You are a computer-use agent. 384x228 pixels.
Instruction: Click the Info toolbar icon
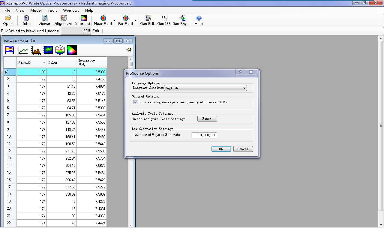click(x=26, y=20)
